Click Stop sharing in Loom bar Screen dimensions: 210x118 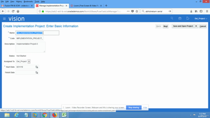pyautogui.click(x=134, y=108)
